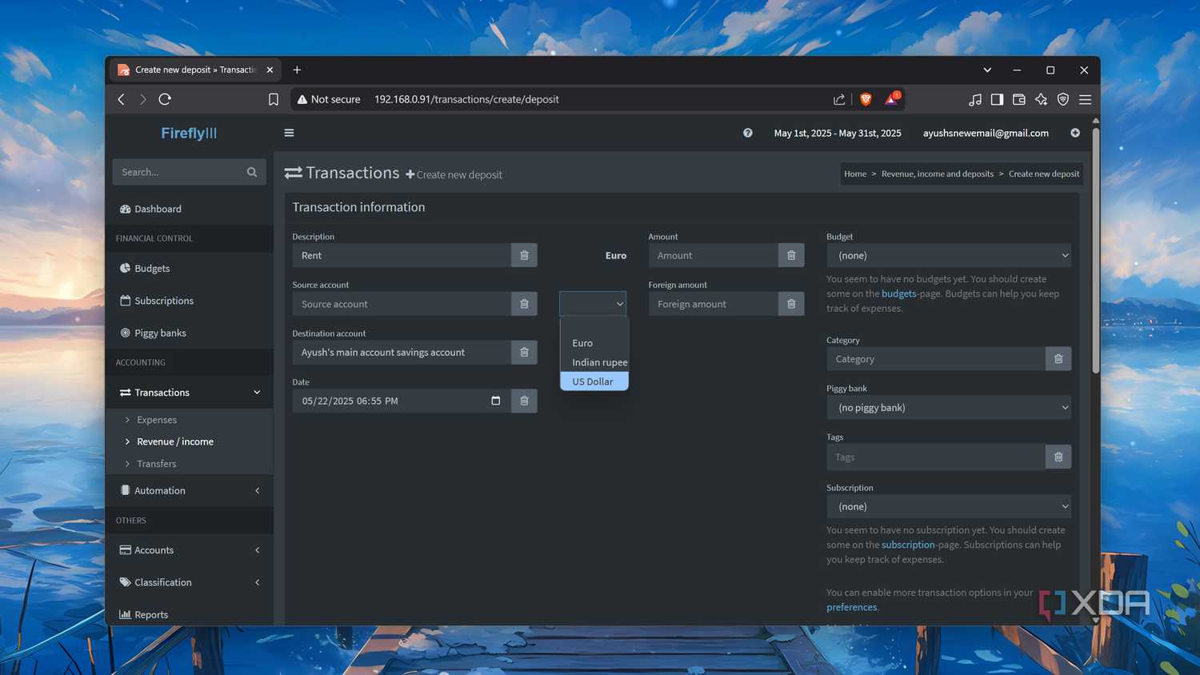Open the preferences link

click(x=852, y=607)
